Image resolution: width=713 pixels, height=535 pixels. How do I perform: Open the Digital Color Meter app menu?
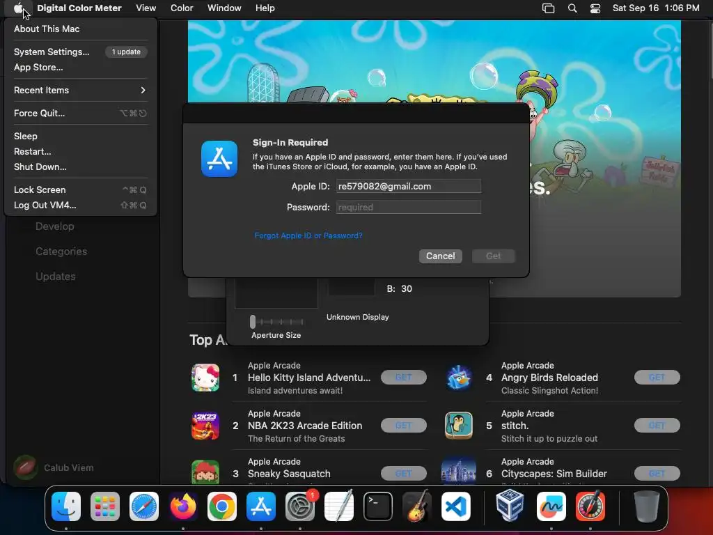click(x=79, y=8)
